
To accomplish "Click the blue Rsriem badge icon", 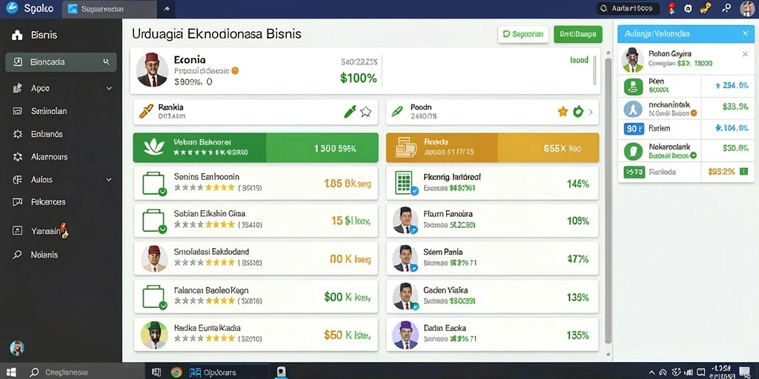I will (634, 129).
